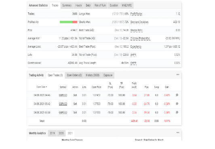Image resolution: width=215 pixels, height=149 pixels.
Task: Click Trades count 3608
Action: click(x=75, y=14)
